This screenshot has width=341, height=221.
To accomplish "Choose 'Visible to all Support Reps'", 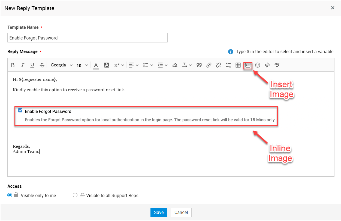I will coord(75,195).
